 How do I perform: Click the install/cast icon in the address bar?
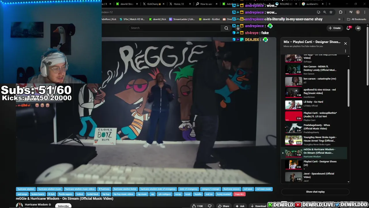coord(319,12)
